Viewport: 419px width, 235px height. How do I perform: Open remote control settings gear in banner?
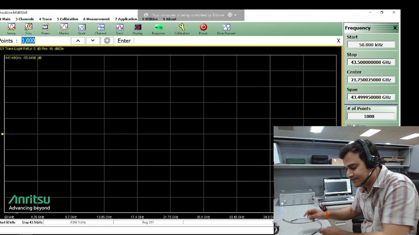[230, 15]
